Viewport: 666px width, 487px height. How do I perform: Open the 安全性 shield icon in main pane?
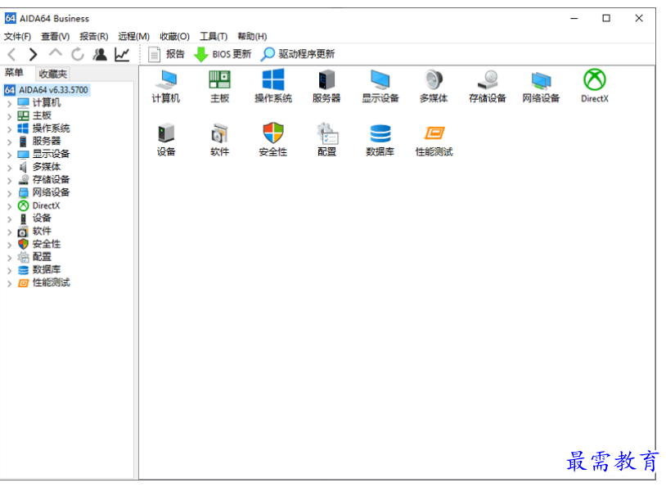(273, 140)
